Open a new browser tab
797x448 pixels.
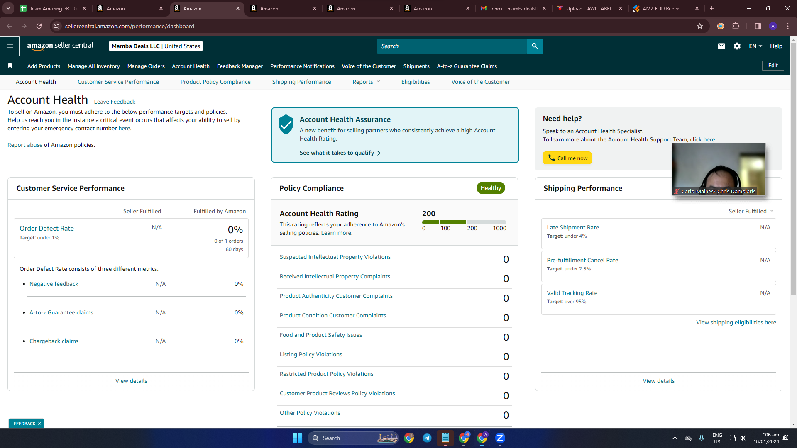712,8
